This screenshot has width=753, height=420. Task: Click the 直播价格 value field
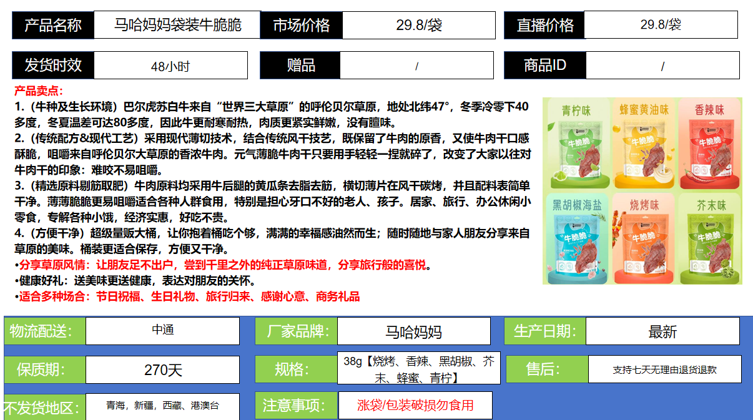click(x=660, y=25)
